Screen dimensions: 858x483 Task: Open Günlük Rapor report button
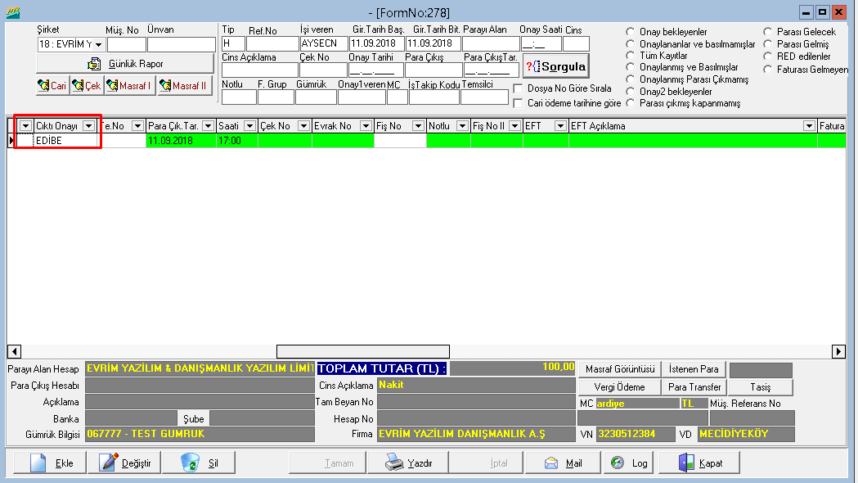(125, 63)
